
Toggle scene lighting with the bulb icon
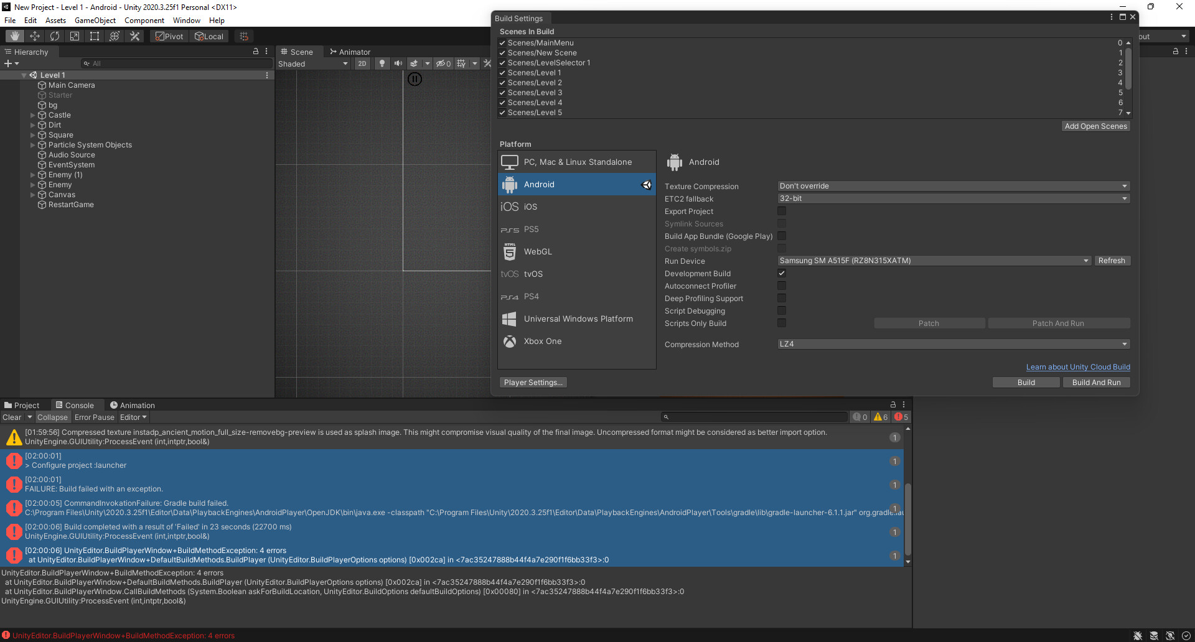[382, 63]
